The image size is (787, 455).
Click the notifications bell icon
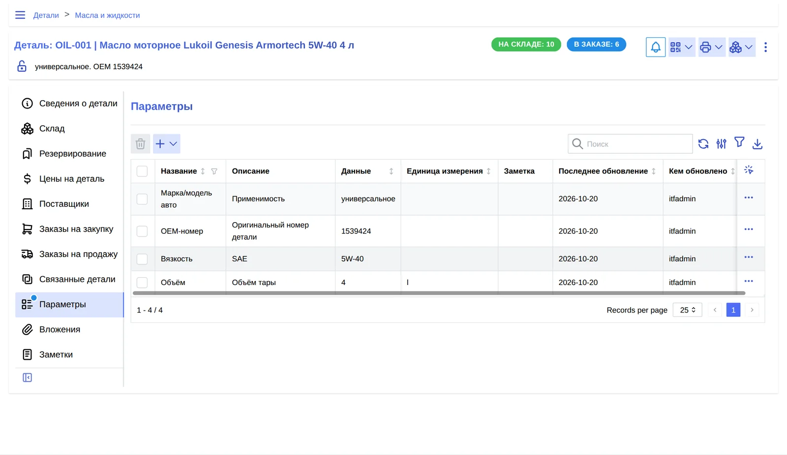pyautogui.click(x=655, y=47)
